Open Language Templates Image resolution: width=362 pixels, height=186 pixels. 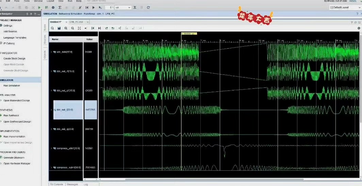pos(15,37)
